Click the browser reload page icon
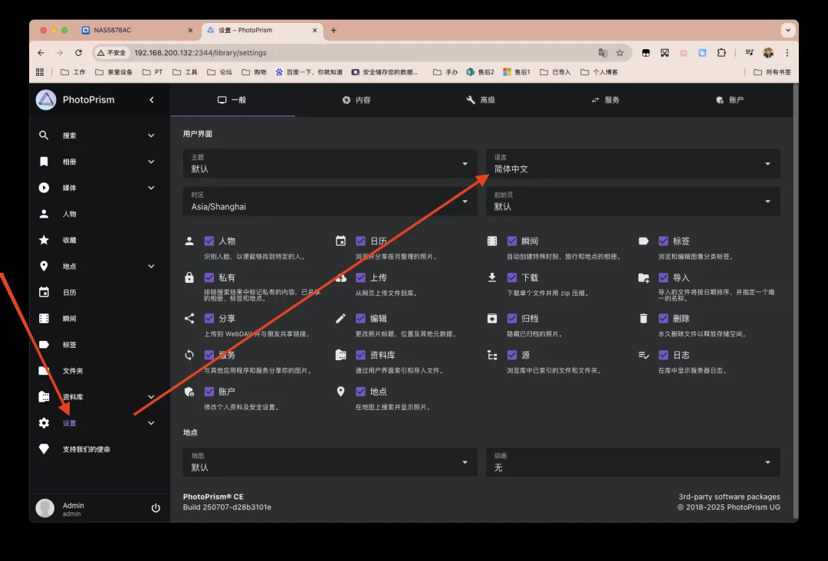The height and width of the screenshot is (561, 828). click(x=78, y=53)
